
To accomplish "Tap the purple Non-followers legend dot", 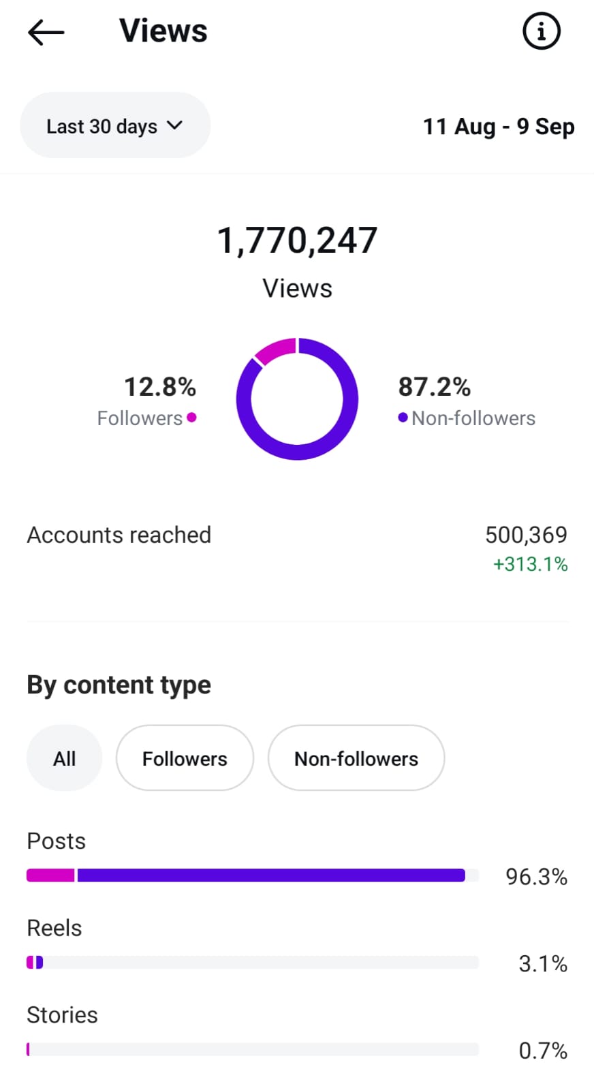I will (403, 418).
